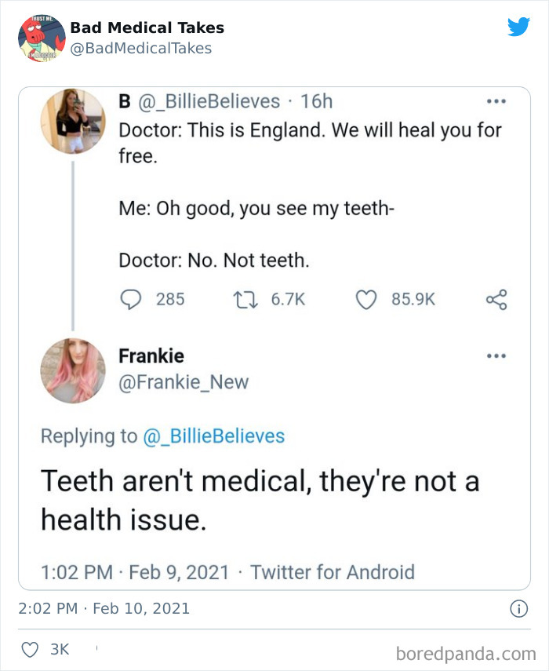Viewport: 549px width, 671px height.
Task: Open the more options menu on Frankie's tweet
Action: (496, 355)
